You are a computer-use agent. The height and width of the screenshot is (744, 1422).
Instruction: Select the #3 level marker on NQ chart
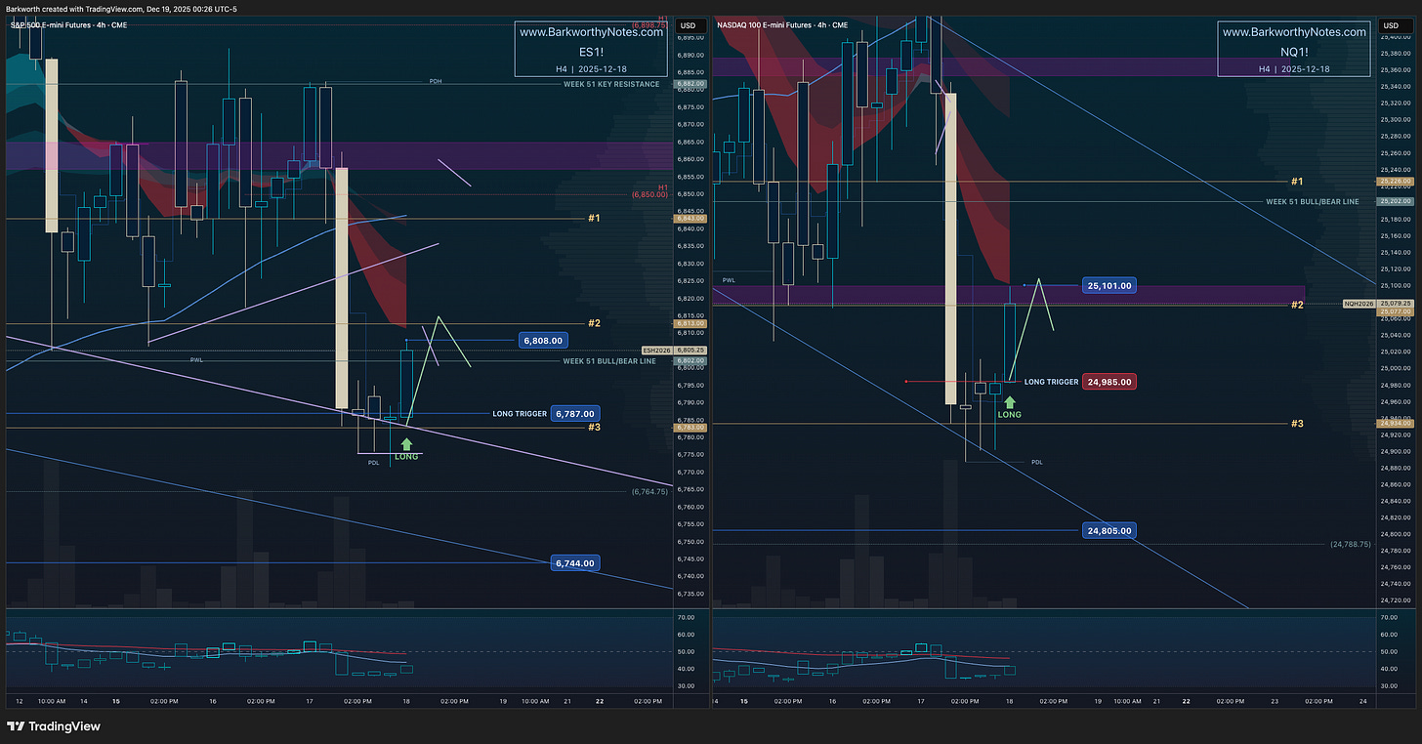pos(1297,423)
